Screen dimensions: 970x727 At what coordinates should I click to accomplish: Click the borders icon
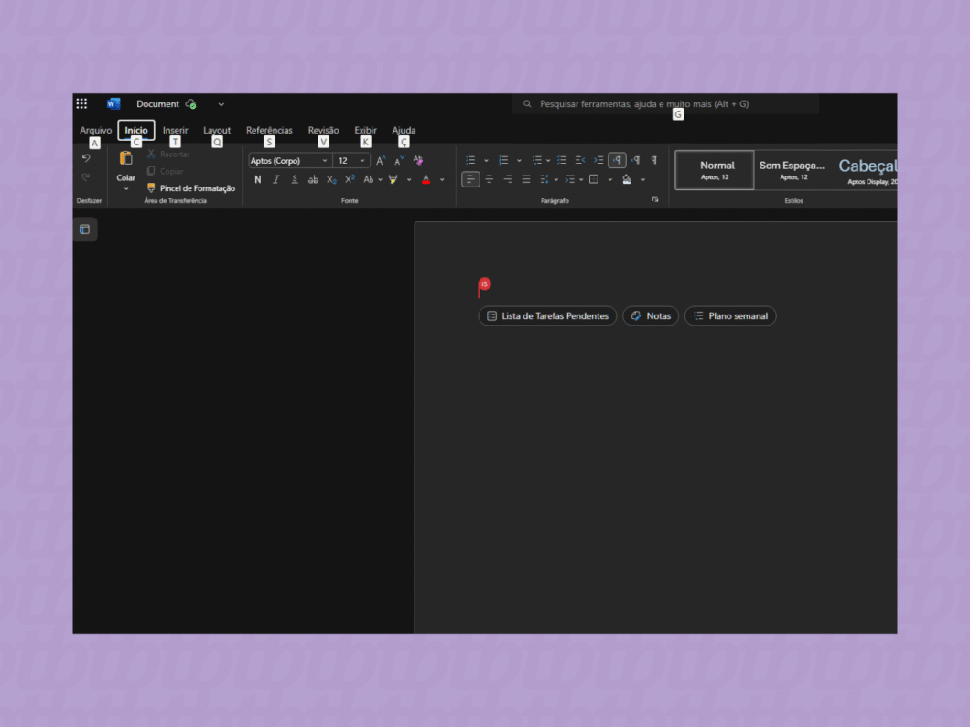(x=594, y=180)
